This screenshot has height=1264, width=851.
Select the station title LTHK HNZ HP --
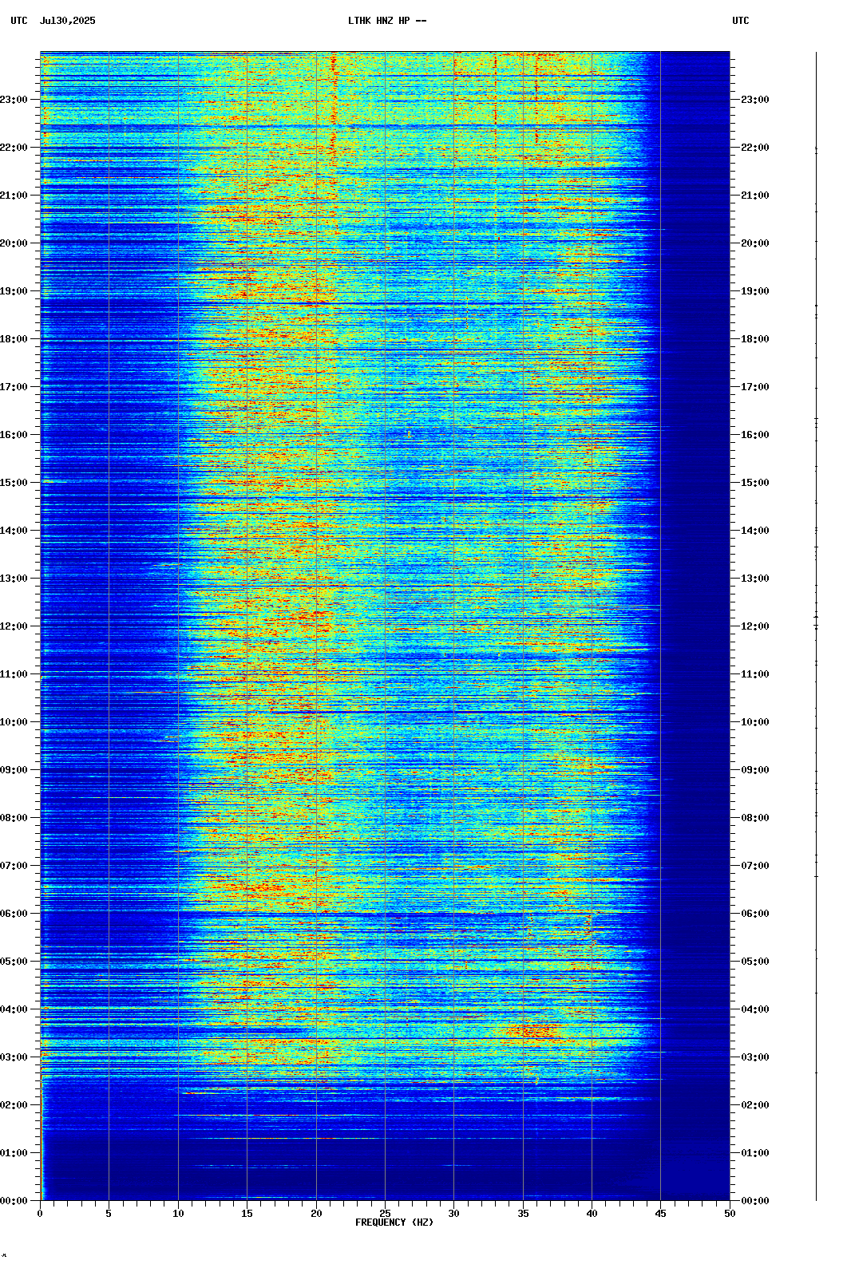(x=387, y=21)
